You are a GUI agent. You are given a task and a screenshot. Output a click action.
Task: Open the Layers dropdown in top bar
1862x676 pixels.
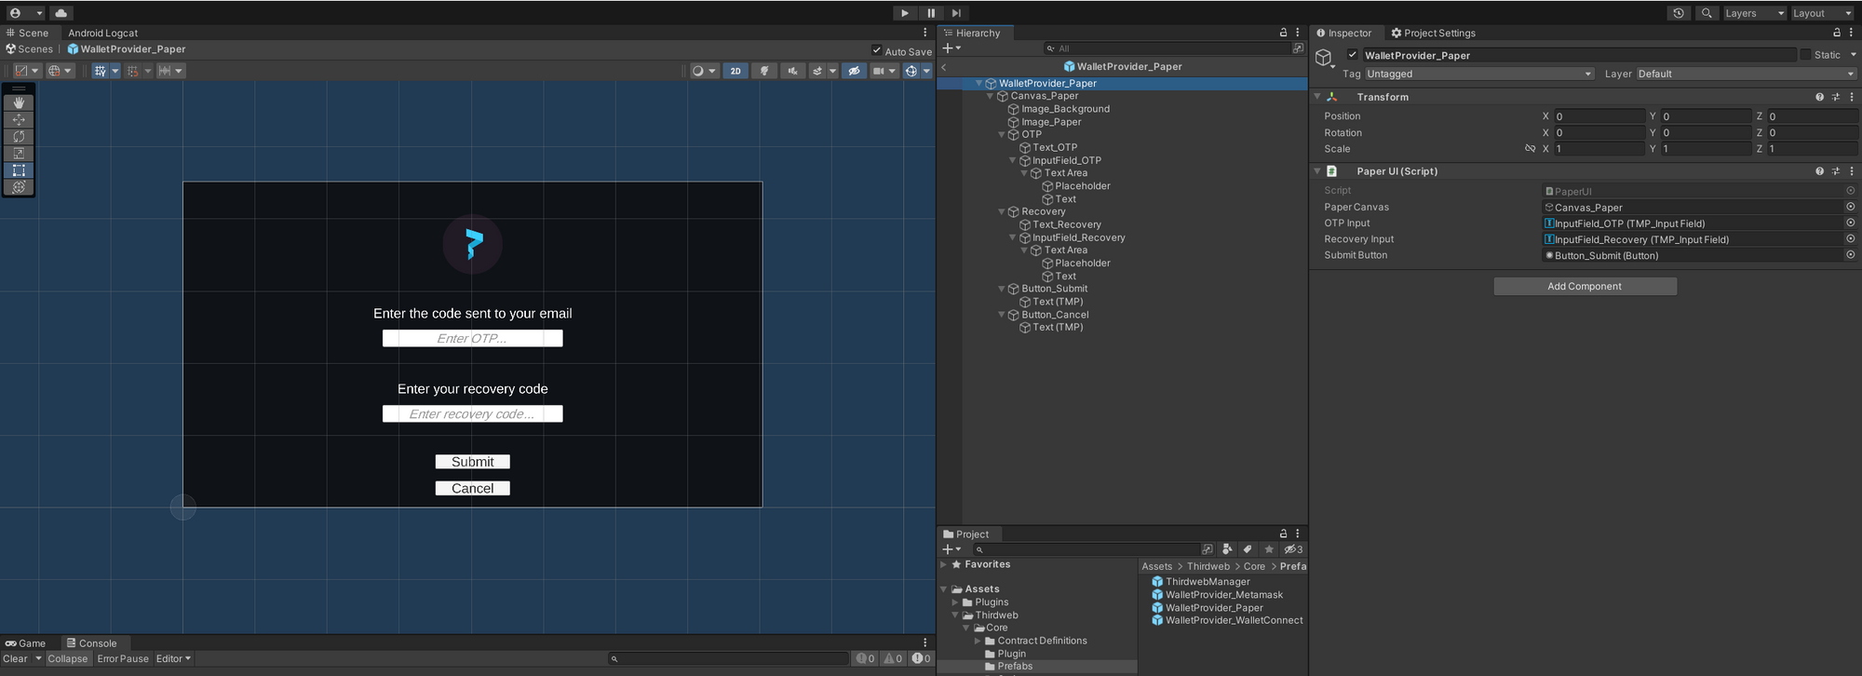click(1753, 13)
